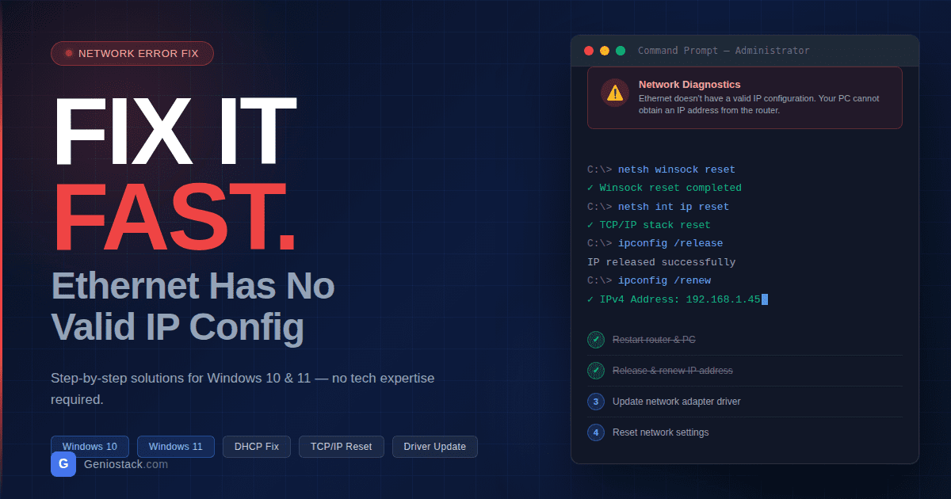Click the blue Geniostack G logo
Viewport: 951px width, 499px height.
(x=63, y=464)
